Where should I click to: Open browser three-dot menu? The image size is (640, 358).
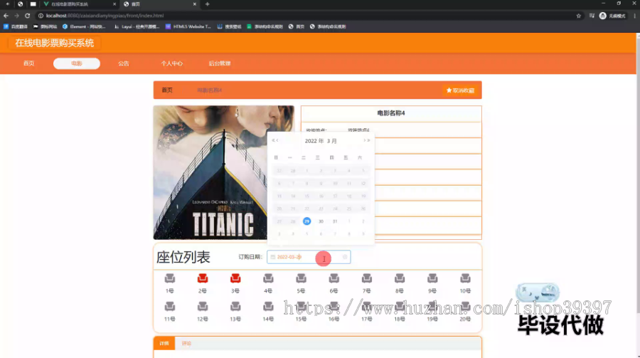point(635,16)
